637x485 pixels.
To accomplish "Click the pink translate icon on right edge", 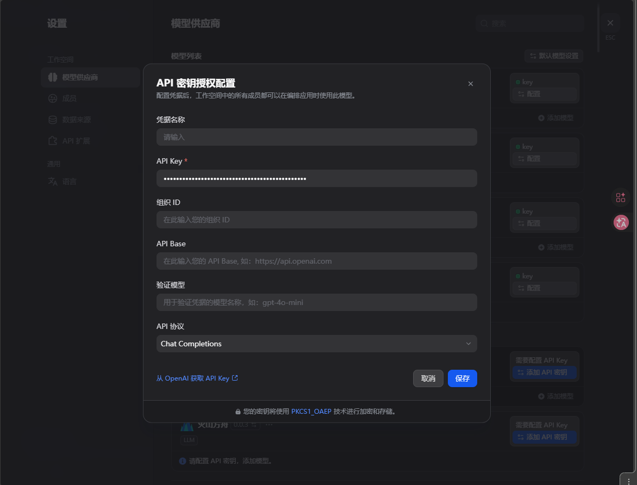I will click(621, 222).
